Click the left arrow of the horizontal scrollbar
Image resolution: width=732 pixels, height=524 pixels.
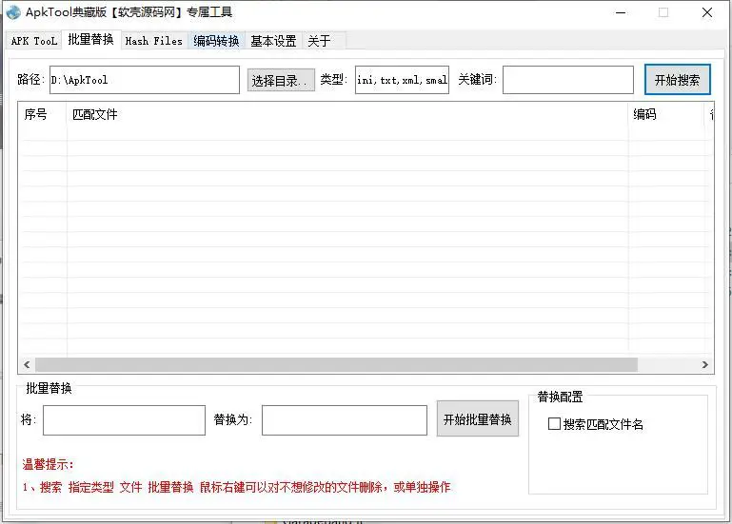(x=27, y=365)
